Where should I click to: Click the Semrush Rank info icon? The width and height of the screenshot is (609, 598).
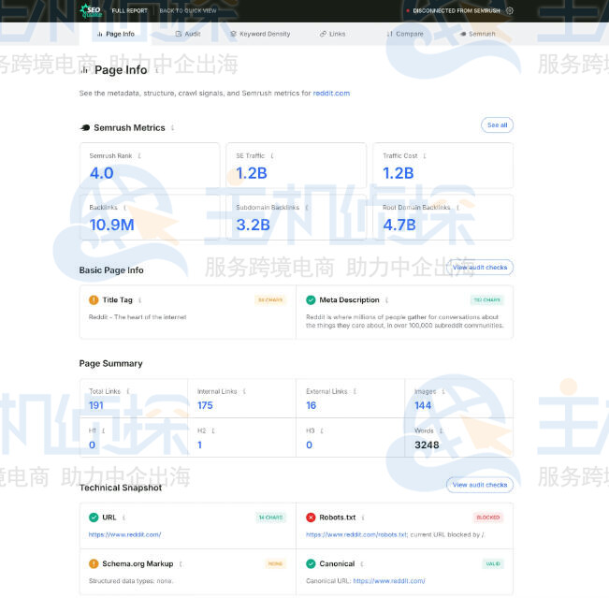pos(139,155)
